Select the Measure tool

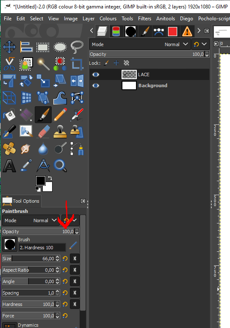43,165
